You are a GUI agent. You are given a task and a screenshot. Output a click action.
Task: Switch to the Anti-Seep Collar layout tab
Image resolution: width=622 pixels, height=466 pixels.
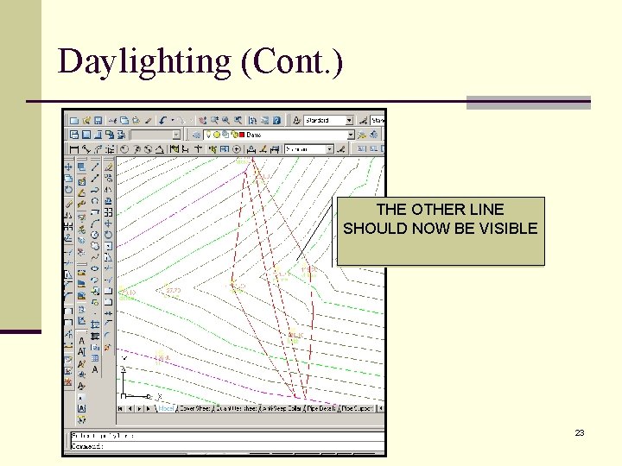click(282, 408)
